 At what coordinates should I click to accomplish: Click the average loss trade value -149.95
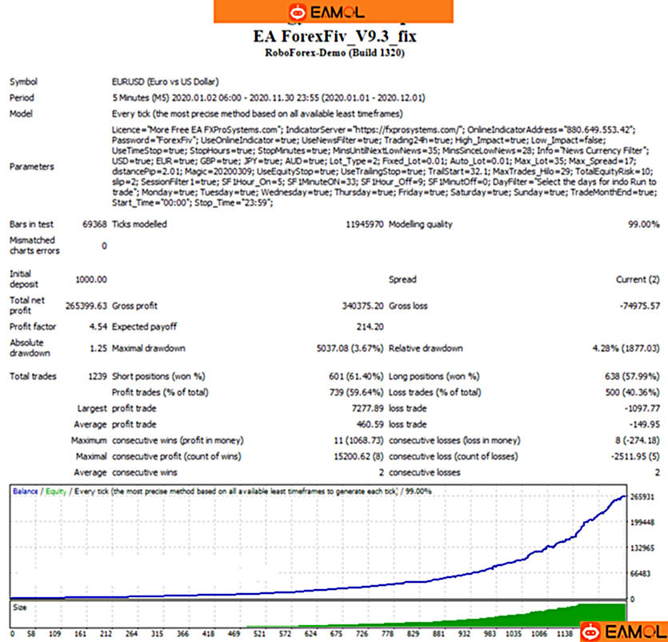[x=645, y=424]
